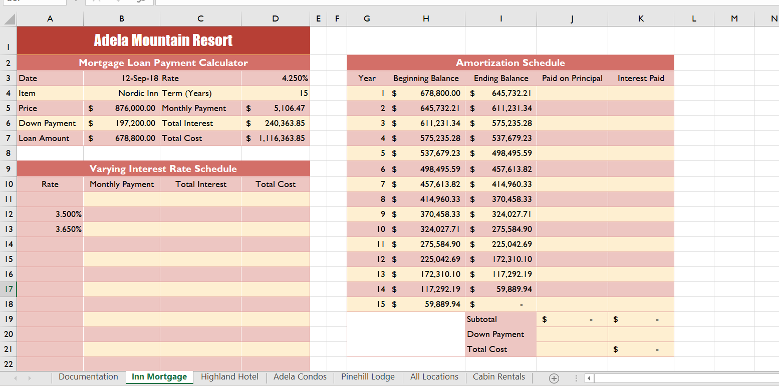Select the Year header cell
779x386 pixels.
click(x=367, y=78)
